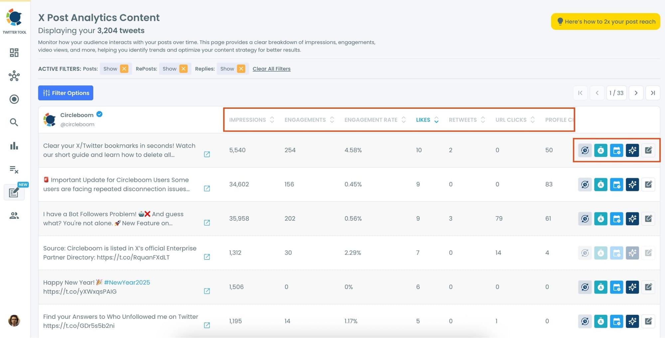Open the #NewYear2025 hashtag link
The image size is (665, 338).
pos(127,282)
